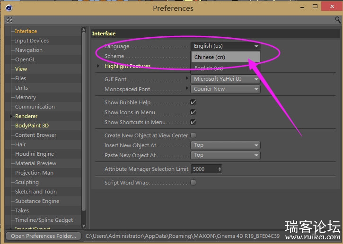The height and width of the screenshot is (244, 343).
Task: Open the Monospaced Font dropdown
Action: pos(225,89)
